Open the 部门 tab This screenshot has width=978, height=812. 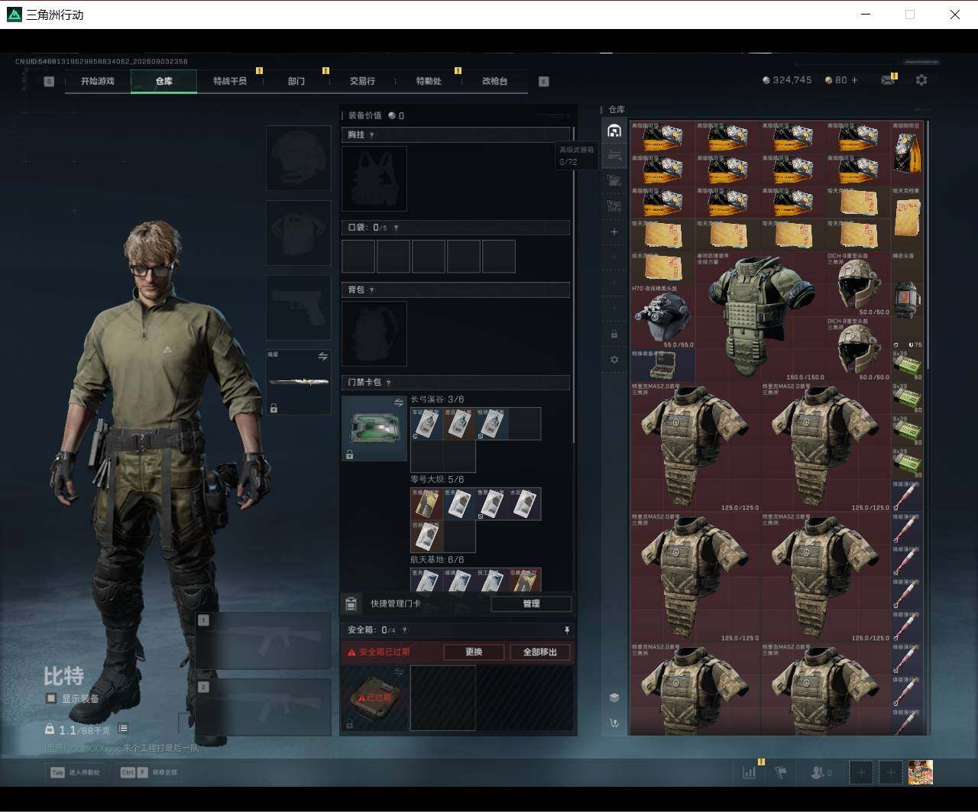tap(296, 81)
